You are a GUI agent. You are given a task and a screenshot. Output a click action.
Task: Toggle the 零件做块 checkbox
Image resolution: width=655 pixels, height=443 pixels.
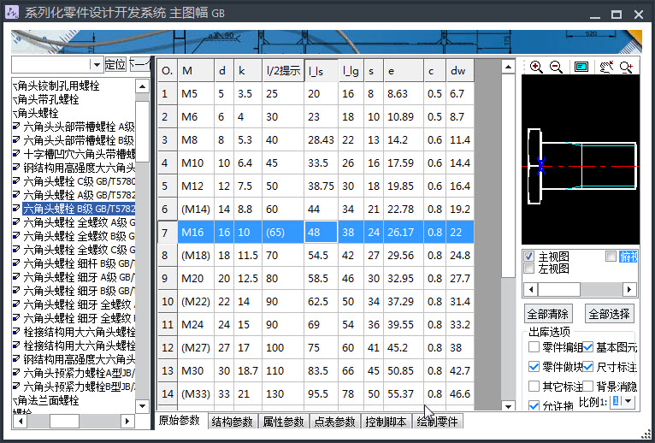tap(534, 366)
